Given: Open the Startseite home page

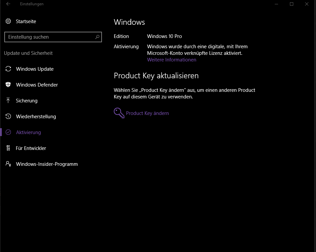Looking at the screenshot, I should [x=26, y=21].
